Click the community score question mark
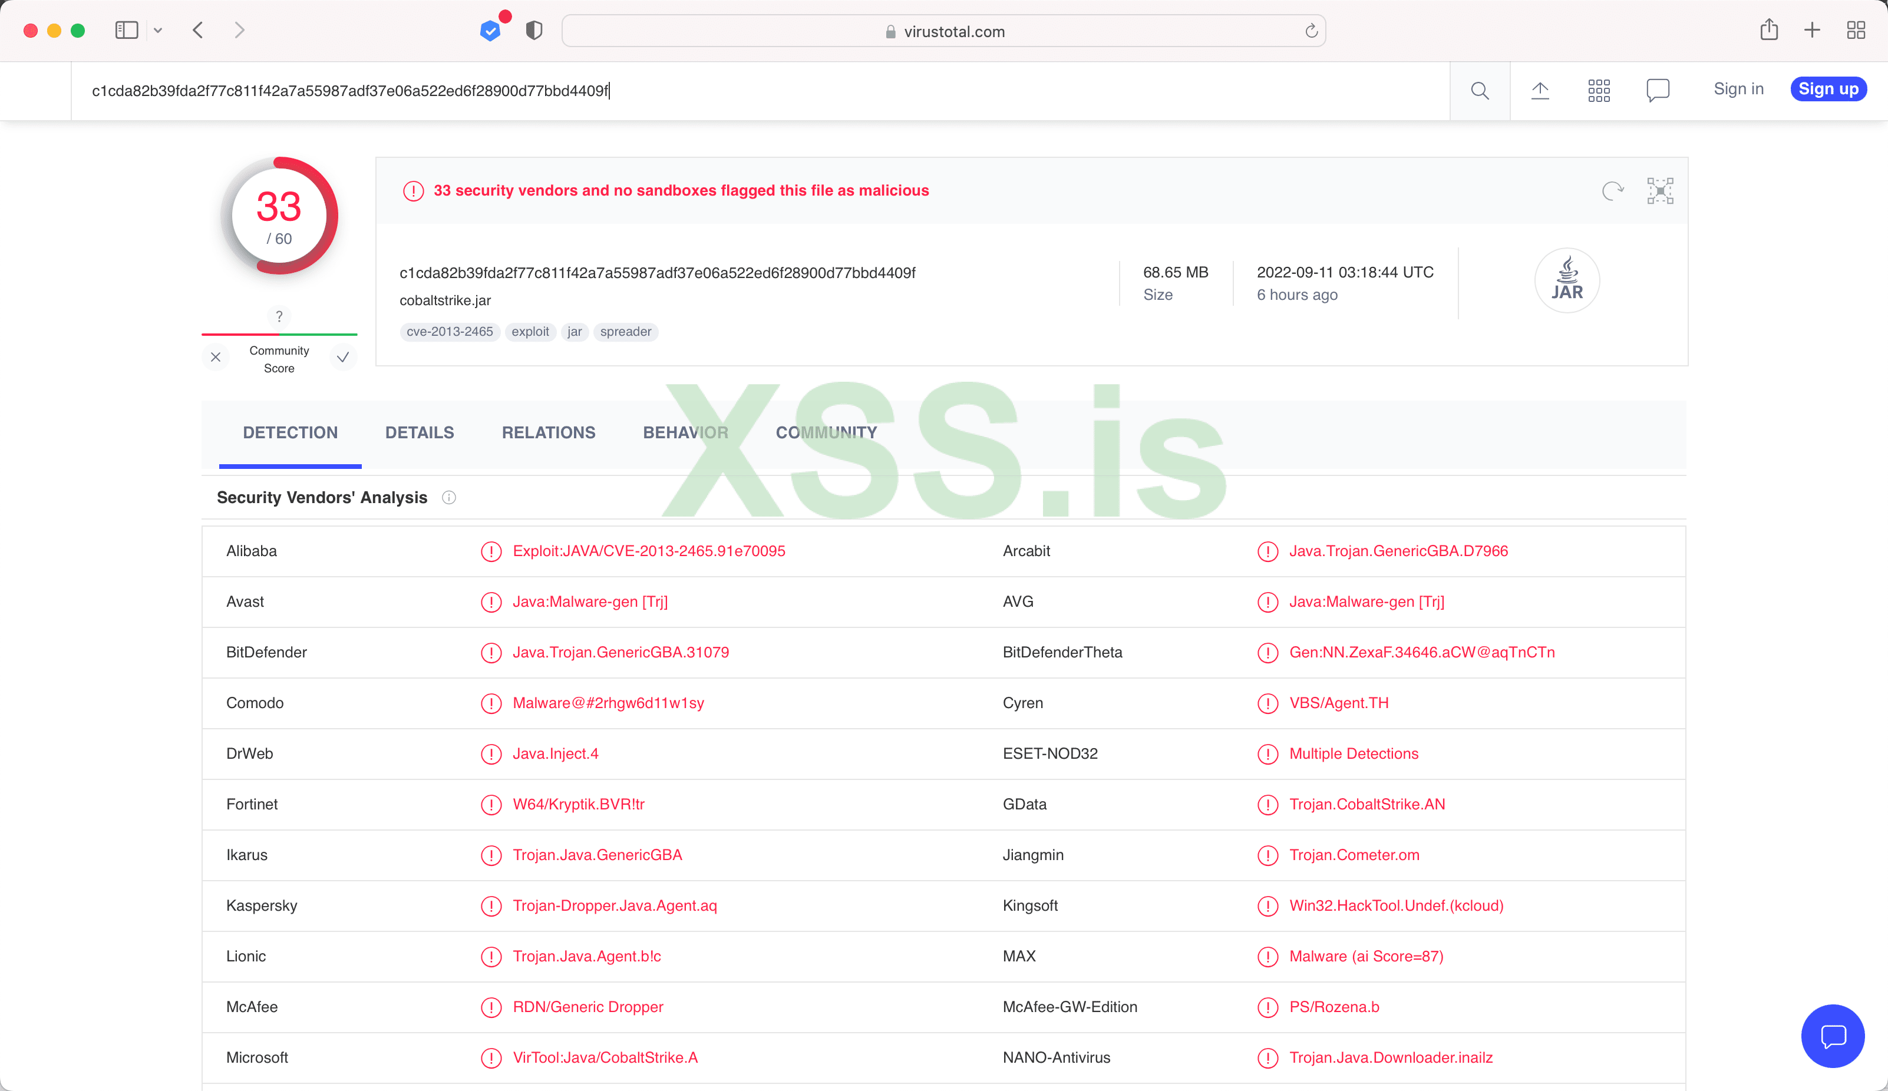This screenshot has height=1091, width=1888. 279,316
